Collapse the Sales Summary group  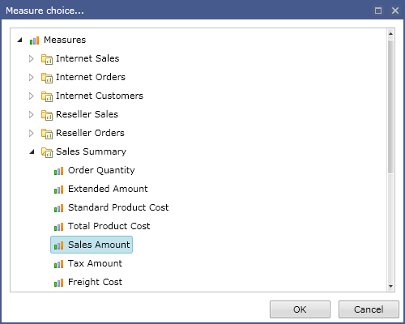click(x=32, y=151)
